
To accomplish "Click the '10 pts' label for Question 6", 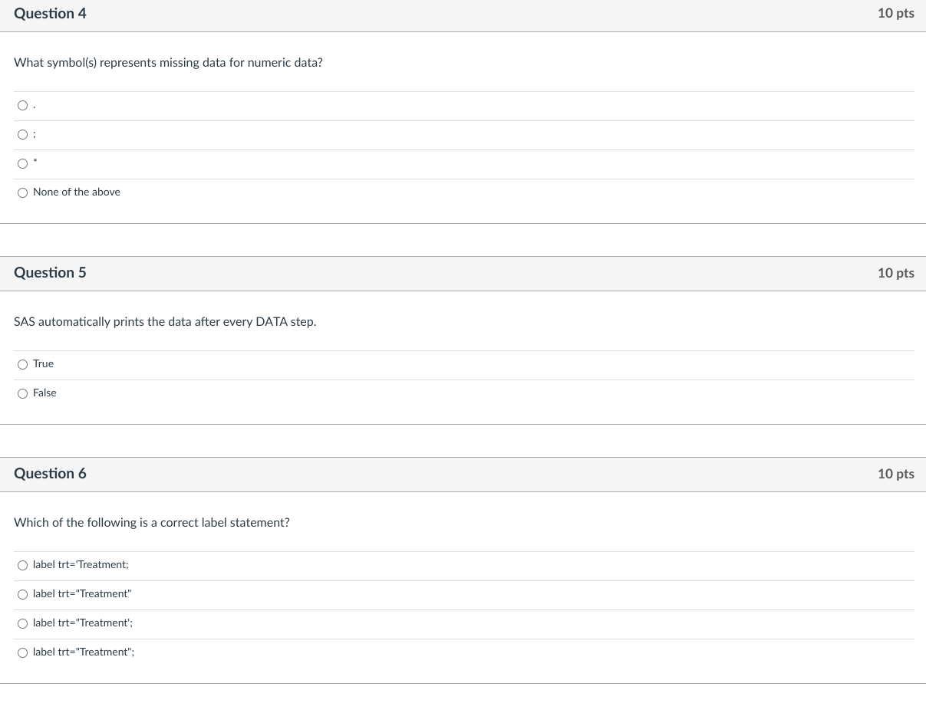I will 895,474.
